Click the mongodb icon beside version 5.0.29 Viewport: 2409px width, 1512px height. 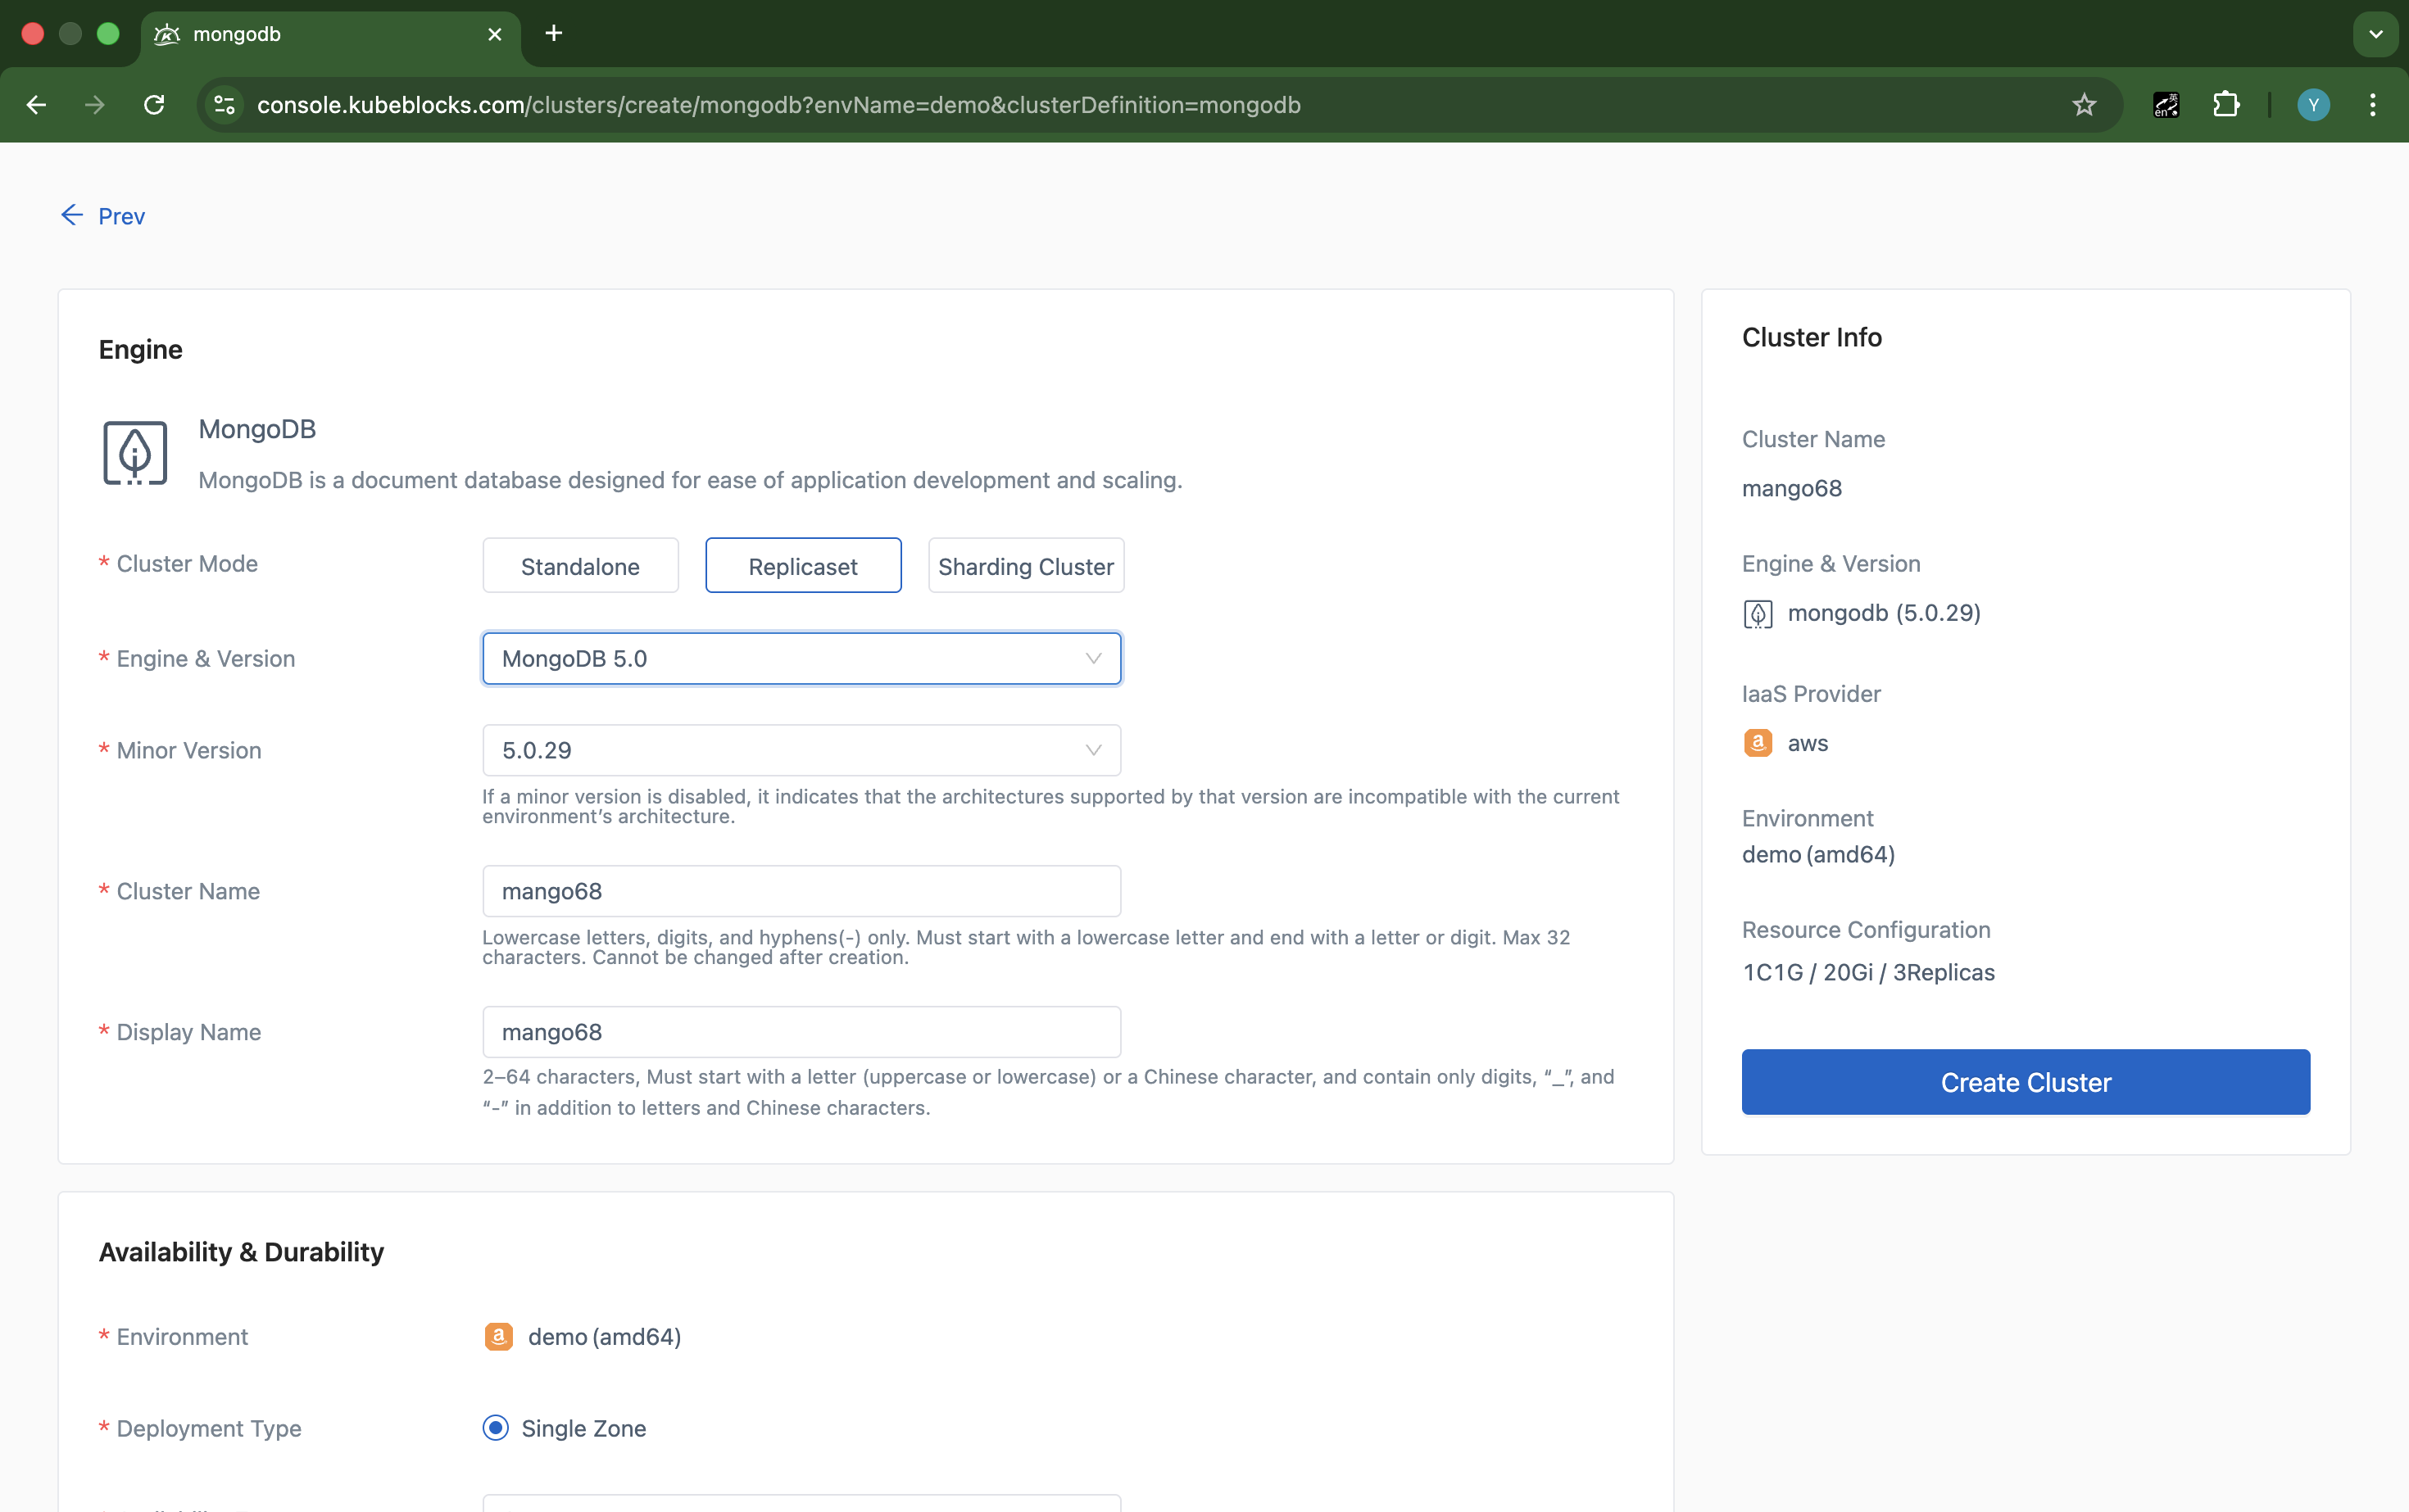pyautogui.click(x=1758, y=613)
